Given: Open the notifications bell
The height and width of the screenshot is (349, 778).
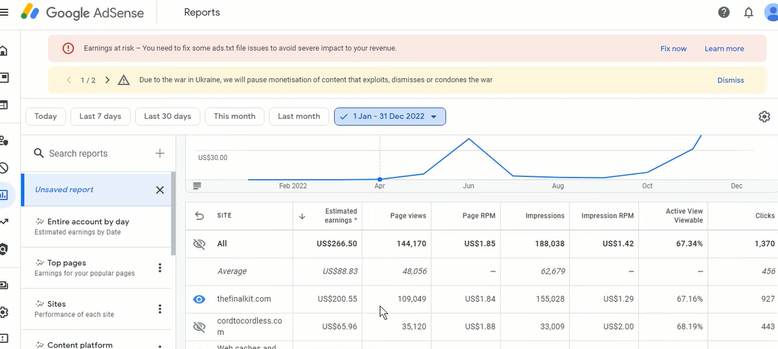Looking at the screenshot, I should point(749,12).
